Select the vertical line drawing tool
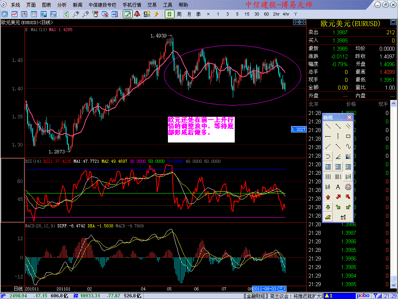398x299 pixels. [x=338, y=136]
